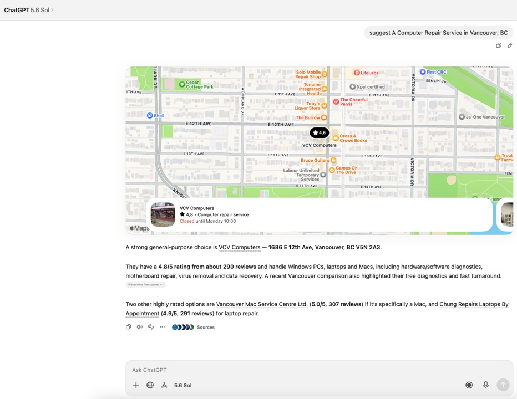
Task: Select the VCV Computers map label
Action: coord(319,145)
